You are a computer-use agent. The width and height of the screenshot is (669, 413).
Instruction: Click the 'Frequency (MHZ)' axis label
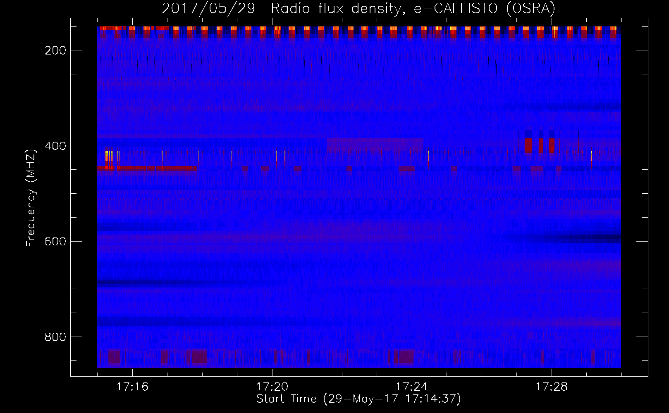31,198
